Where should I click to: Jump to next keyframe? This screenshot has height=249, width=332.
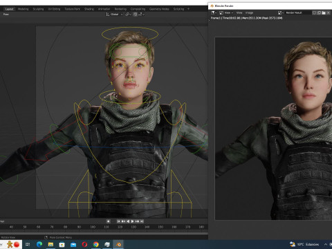point(138,221)
